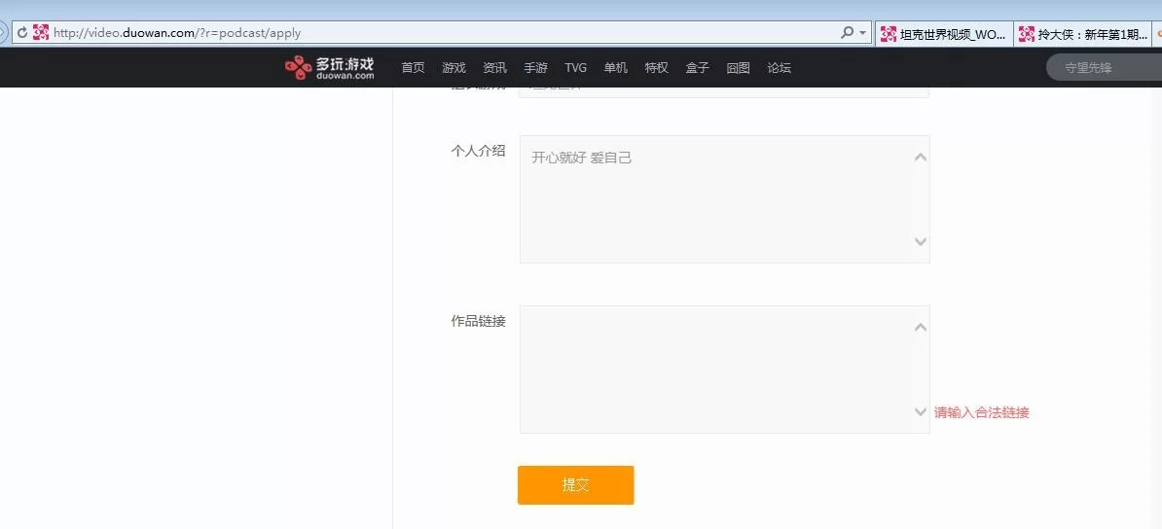Image resolution: width=1162 pixels, height=529 pixels.
Task: Click the 守望先锋 search box
Action: 1105,67
